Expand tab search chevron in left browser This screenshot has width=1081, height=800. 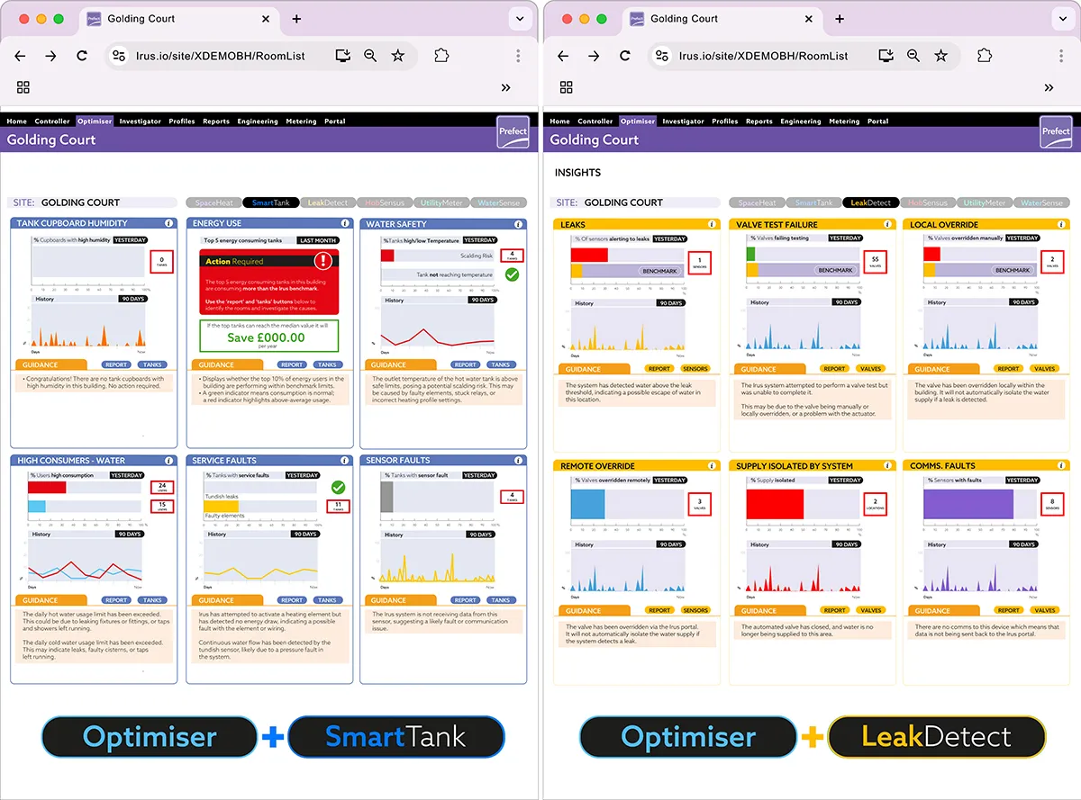[520, 19]
